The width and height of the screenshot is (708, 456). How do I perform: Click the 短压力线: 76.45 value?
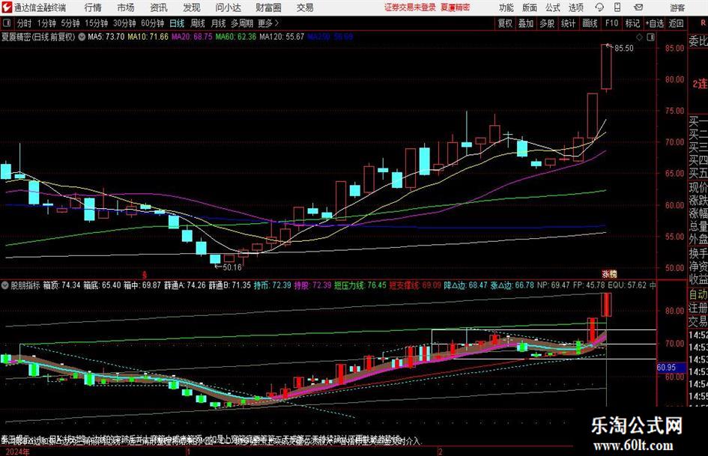[x=360, y=285]
